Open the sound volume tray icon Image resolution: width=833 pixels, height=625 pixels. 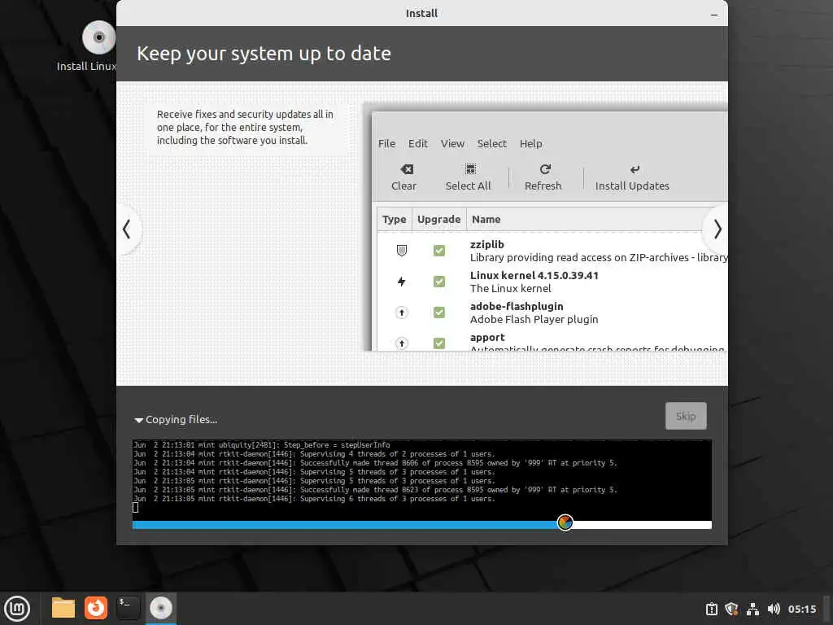(774, 609)
